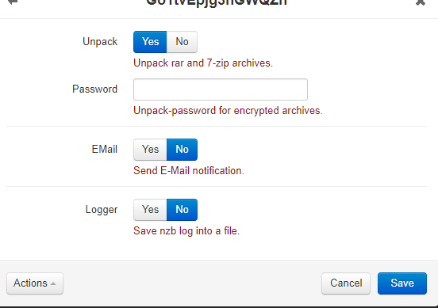Click the EMail field label
438x308 pixels.
point(105,149)
